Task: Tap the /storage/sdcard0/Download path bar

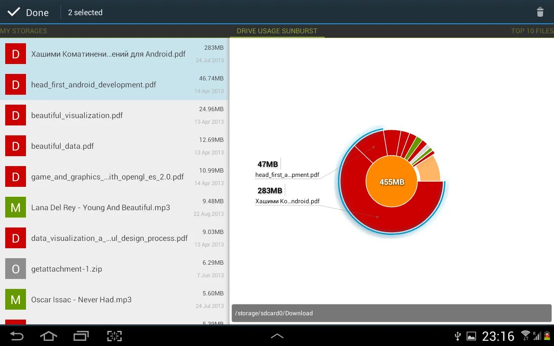Action: pos(392,313)
